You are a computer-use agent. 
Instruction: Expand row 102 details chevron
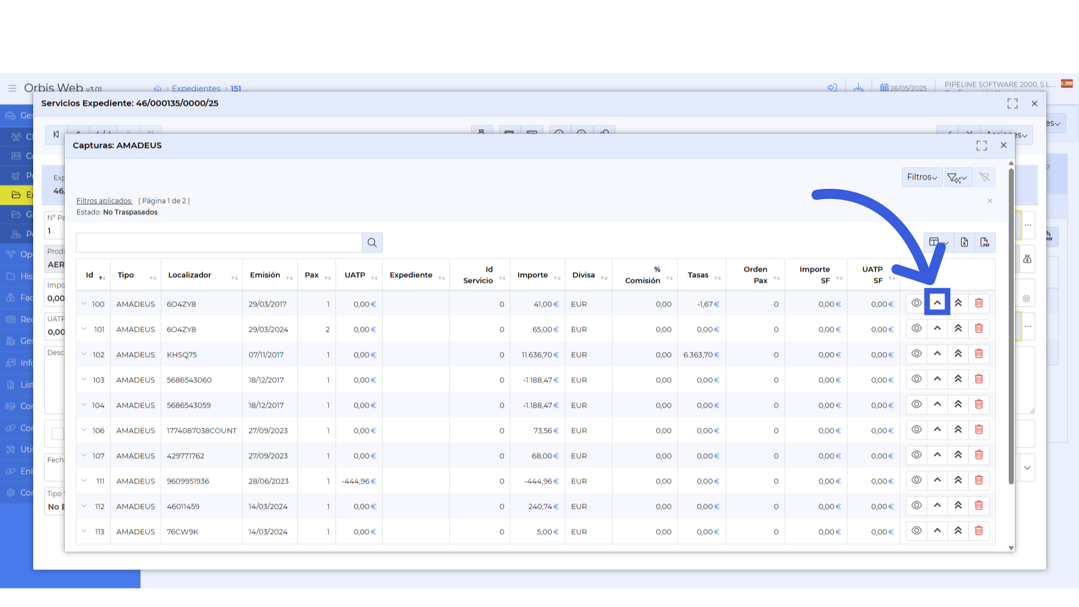[x=84, y=354]
